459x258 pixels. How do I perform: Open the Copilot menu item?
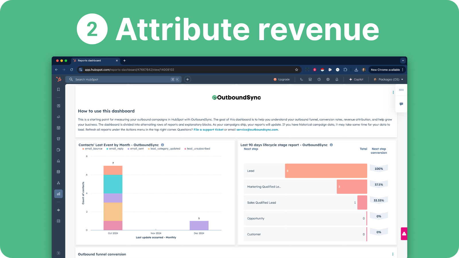(x=356, y=79)
